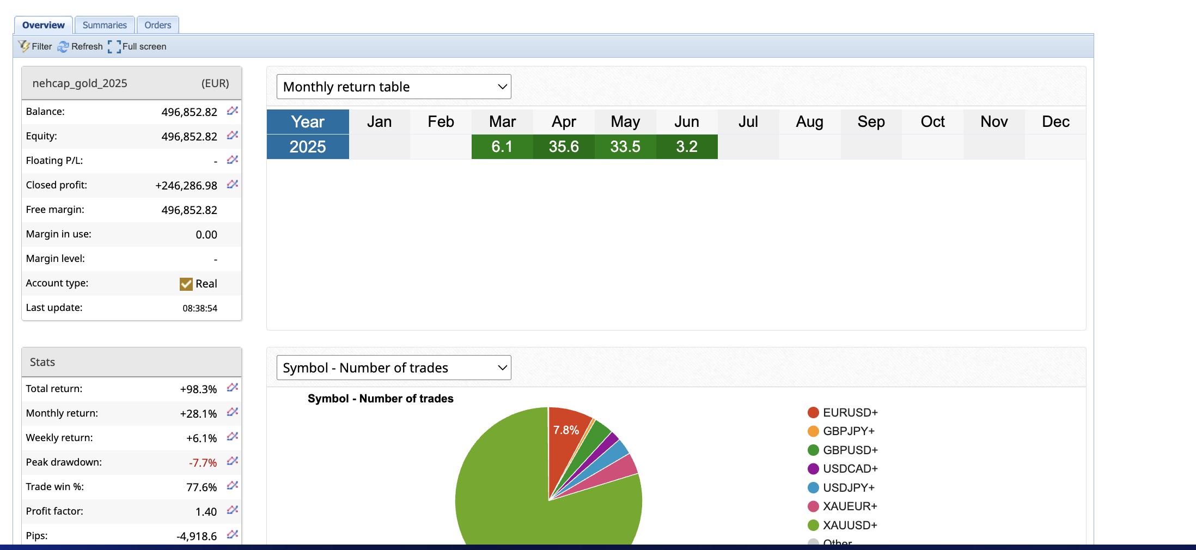This screenshot has width=1196, height=550.
Task: Open the chart icon for Closed profit
Action: pyautogui.click(x=233, y=185)
